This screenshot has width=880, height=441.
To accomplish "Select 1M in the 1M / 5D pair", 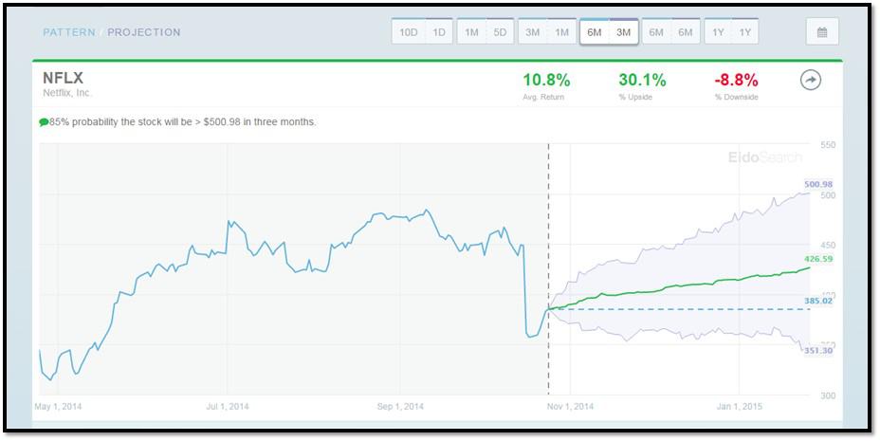I will [471, 32].
